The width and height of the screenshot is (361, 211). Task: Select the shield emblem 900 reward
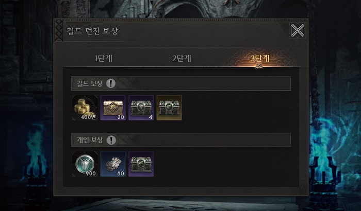click(85, 164)
